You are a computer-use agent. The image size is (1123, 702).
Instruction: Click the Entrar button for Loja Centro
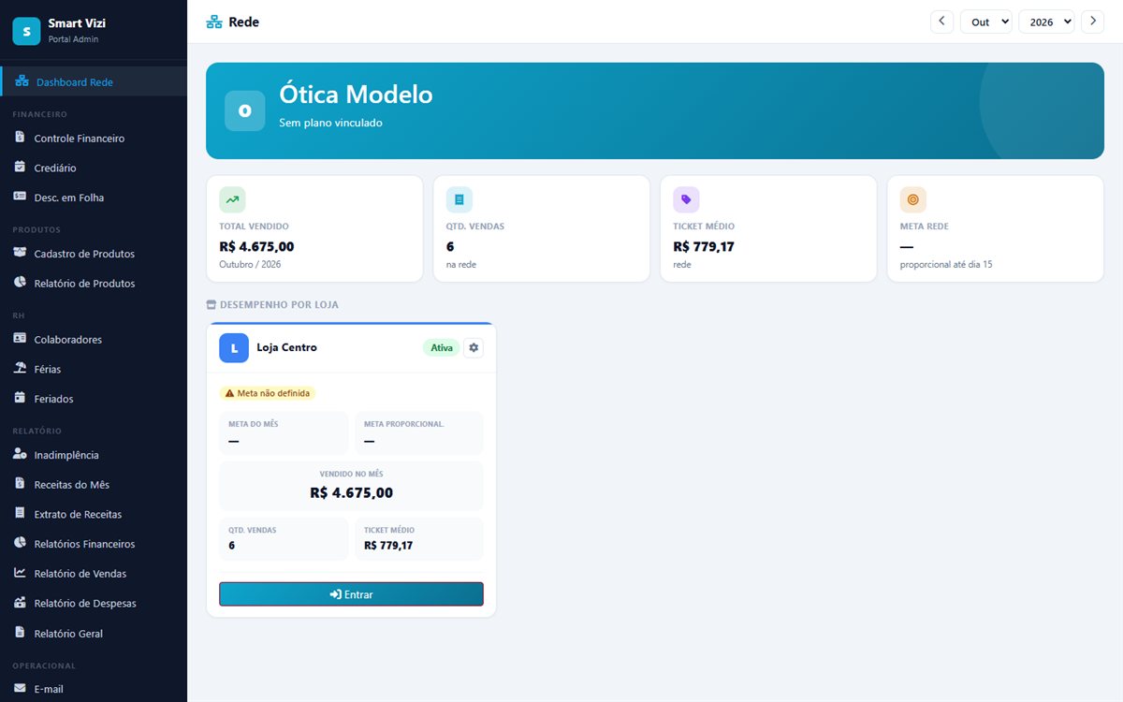point(351,594)
